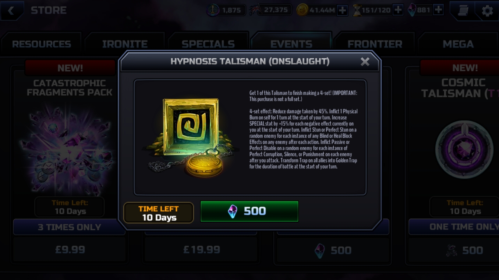Viewport: 499px width, 280px height.
Task: Go back using the Store back arrow
Action: (11, 10)
